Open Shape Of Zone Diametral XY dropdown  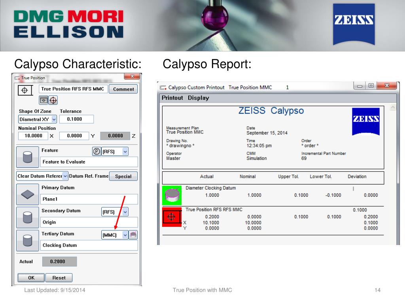coord(38,119)
